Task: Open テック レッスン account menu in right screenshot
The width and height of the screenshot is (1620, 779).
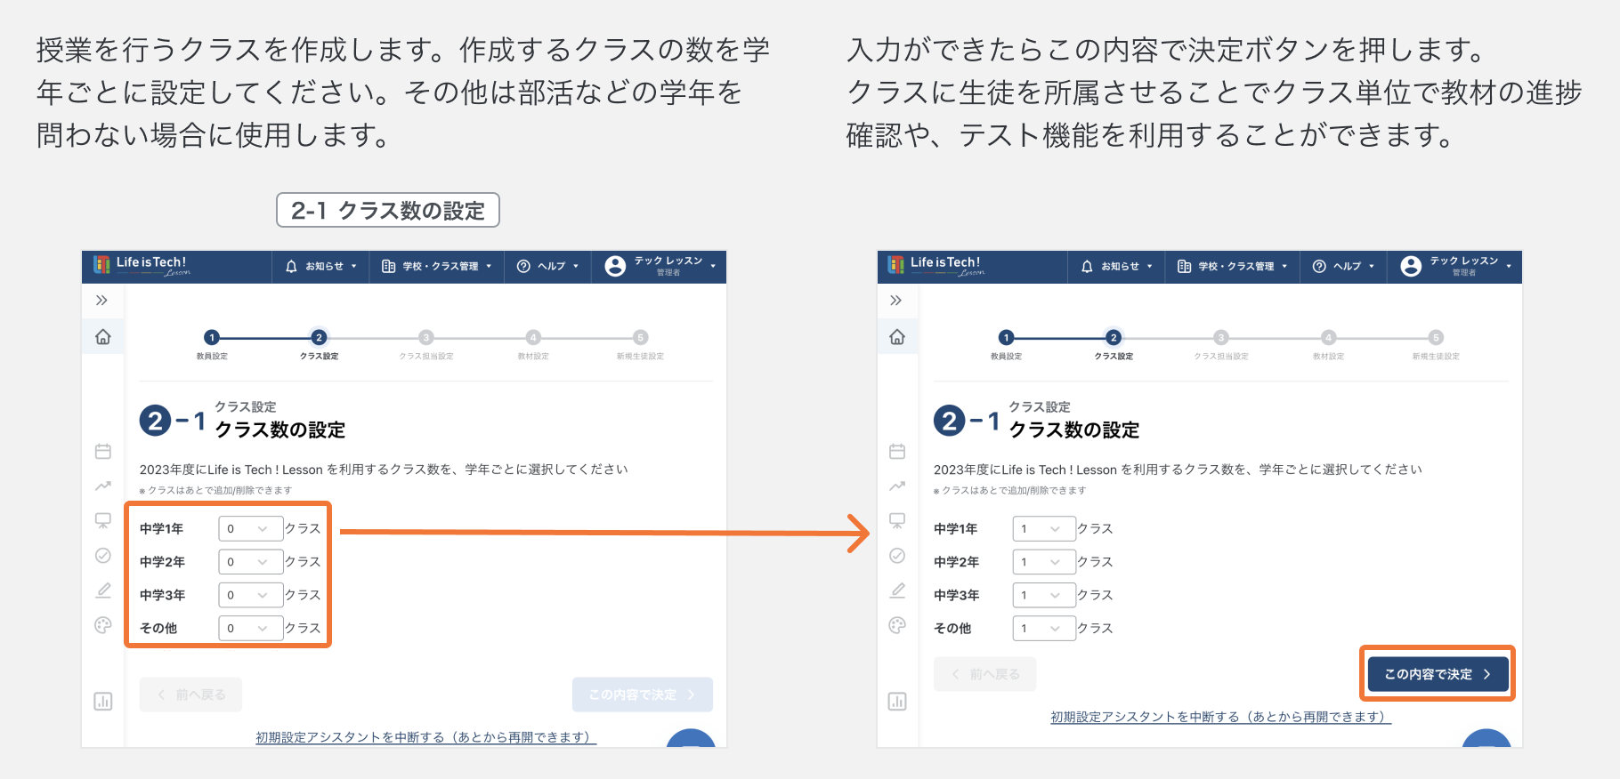Action: (x=1455, y=267)
